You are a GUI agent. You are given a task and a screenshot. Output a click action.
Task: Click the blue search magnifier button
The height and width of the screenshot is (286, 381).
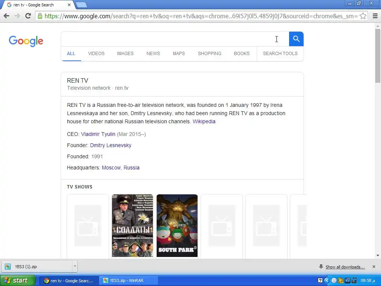coord(296,39)
